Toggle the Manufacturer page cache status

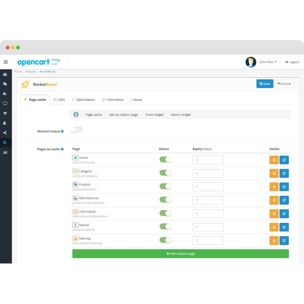pos(165,200)
